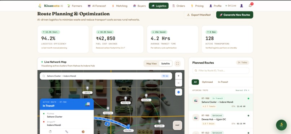Sort trips by Nearest ETA
Screen dimensions: 291x134
[242, 90]
